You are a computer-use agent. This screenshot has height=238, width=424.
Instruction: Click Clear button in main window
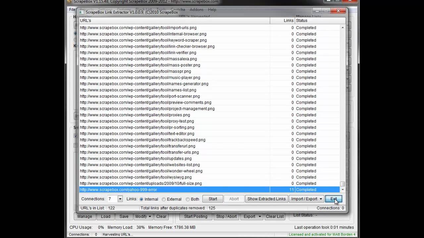pos(161,217)
